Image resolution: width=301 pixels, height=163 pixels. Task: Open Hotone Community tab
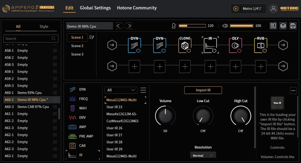137,8
